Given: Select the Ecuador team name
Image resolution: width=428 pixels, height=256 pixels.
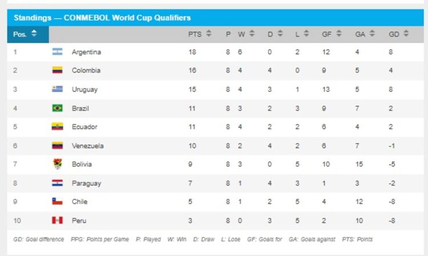Looking at the screenshot, I should tap(84, 127).
